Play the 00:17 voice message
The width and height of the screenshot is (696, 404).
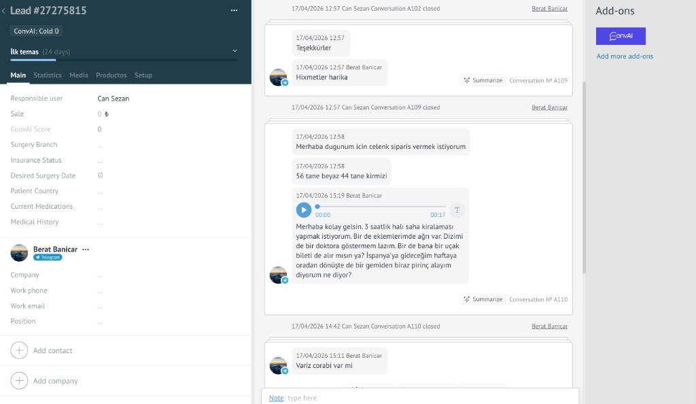click(x=304, y=210)
